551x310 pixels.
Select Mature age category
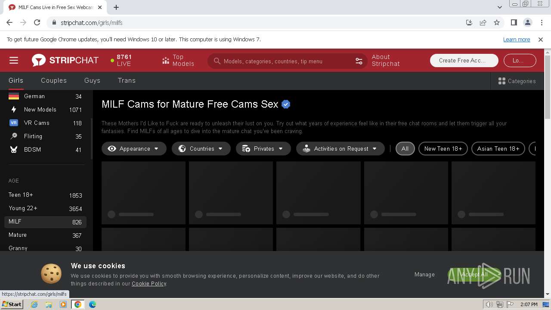pyautogui.click(x=45, y=235)
